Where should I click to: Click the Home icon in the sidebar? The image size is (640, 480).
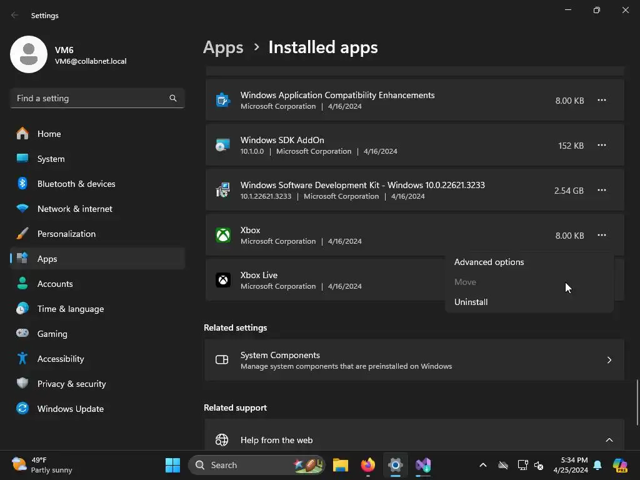click(x=22, y=134)
